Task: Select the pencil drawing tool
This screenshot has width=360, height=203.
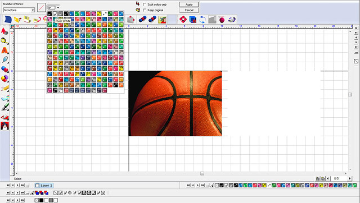Action: coord(4,88)
